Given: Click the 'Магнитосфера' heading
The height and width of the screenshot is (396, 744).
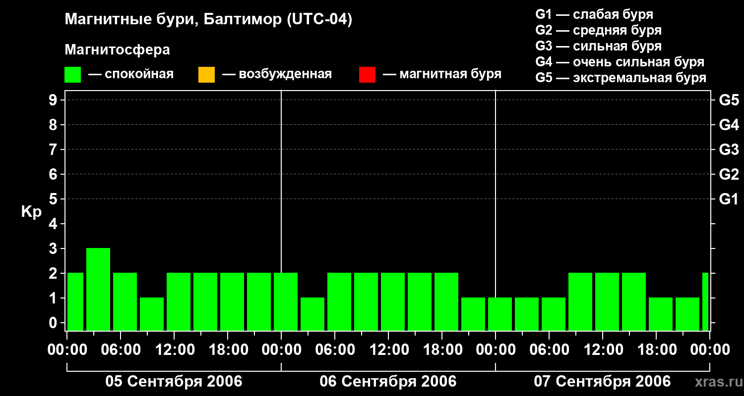Looking at the screenshot, I should point(118,50).
